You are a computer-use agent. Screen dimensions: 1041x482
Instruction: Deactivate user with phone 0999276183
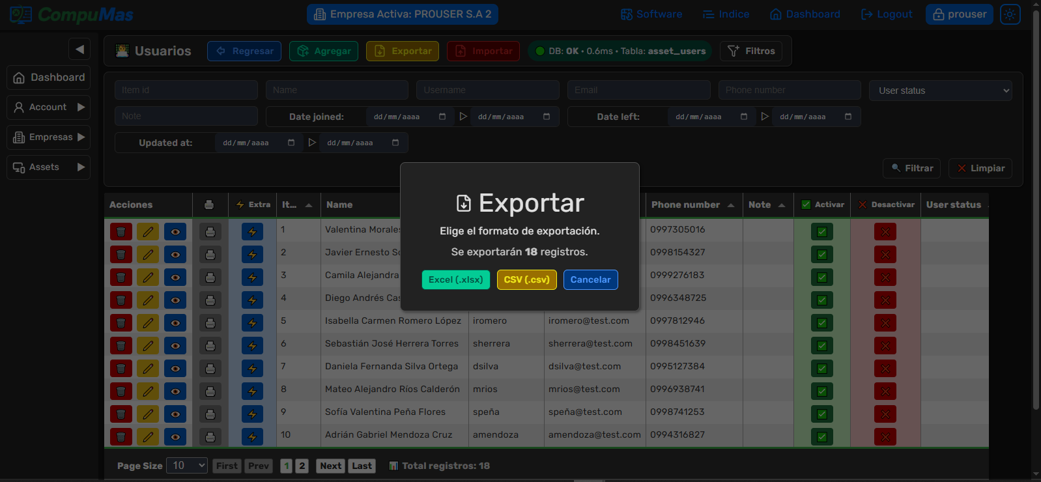[x=885, y=277]
